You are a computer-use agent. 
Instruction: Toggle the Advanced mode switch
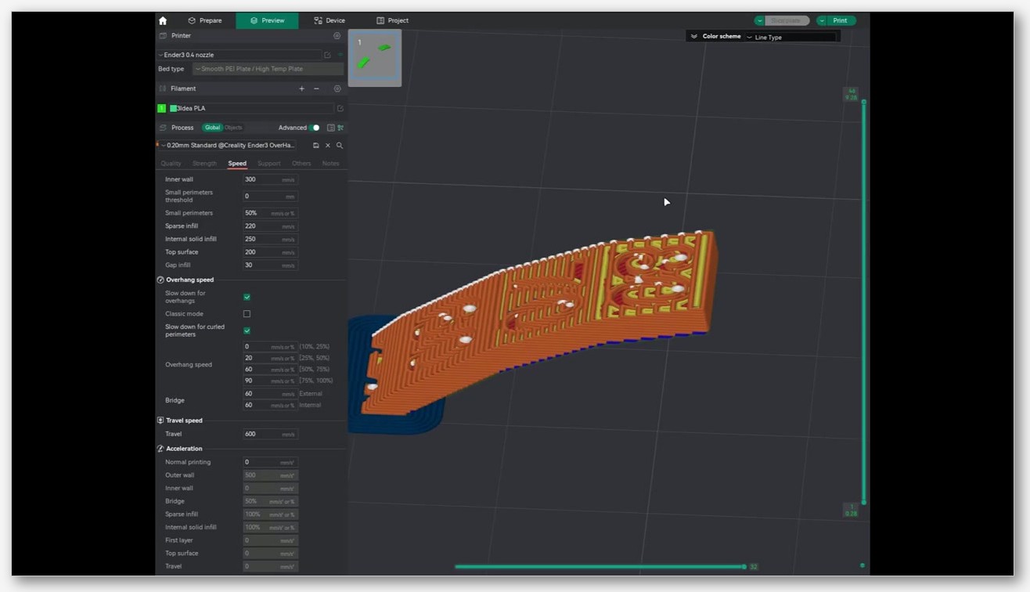(314, 128)
